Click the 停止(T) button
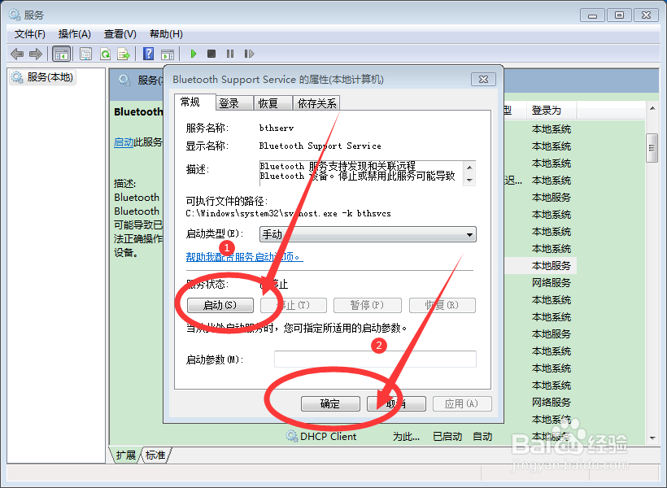 294,305
